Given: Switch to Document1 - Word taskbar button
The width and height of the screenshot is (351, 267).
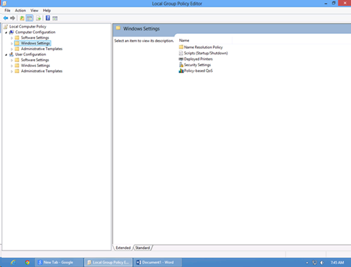Looking at the screenshot, I should 158,263.
